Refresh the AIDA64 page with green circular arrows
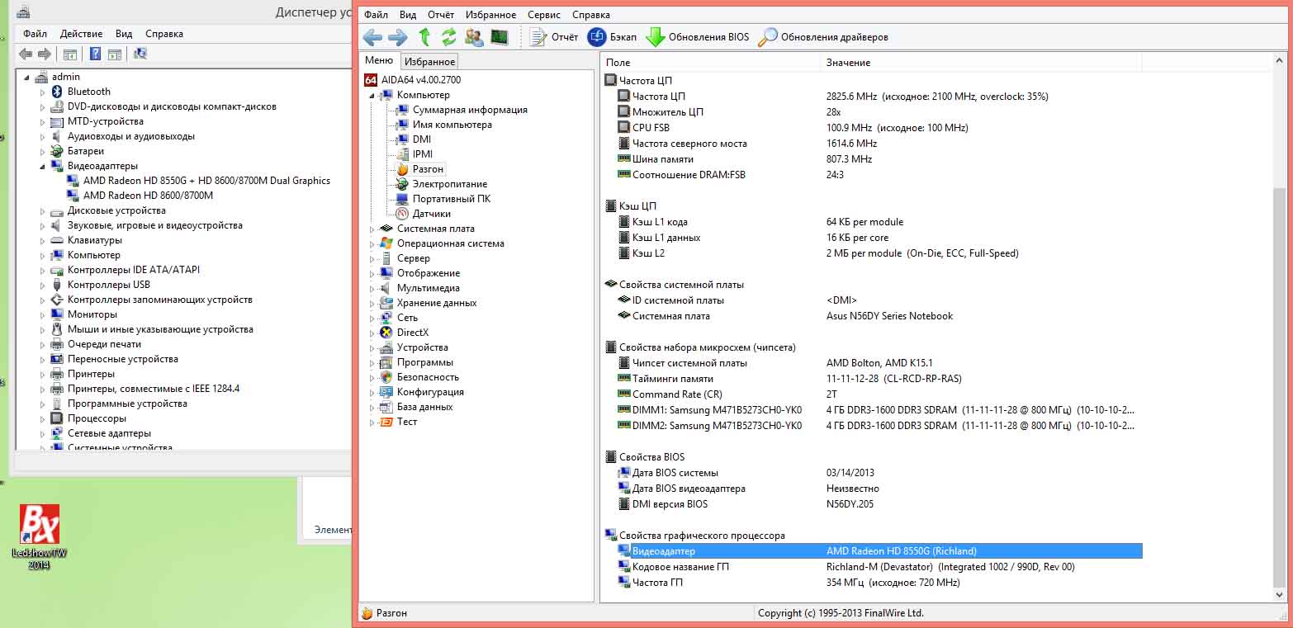 449,37
